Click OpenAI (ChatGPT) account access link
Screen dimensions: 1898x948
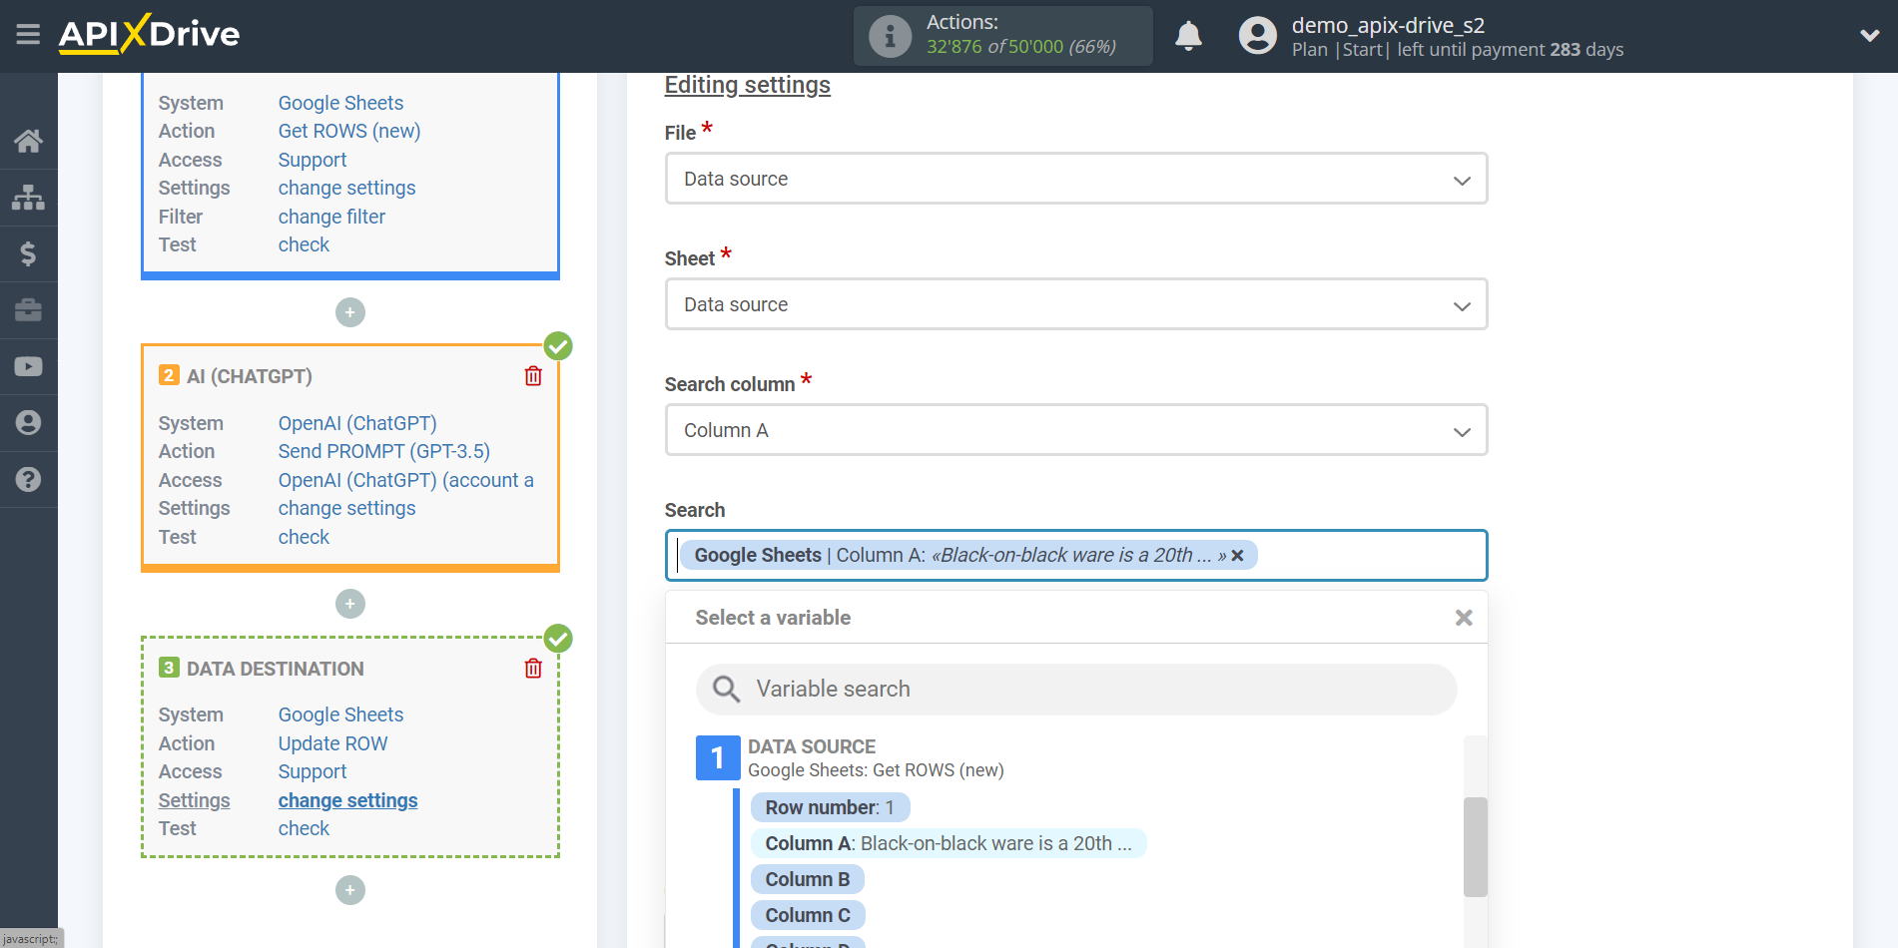click(406, 480)
